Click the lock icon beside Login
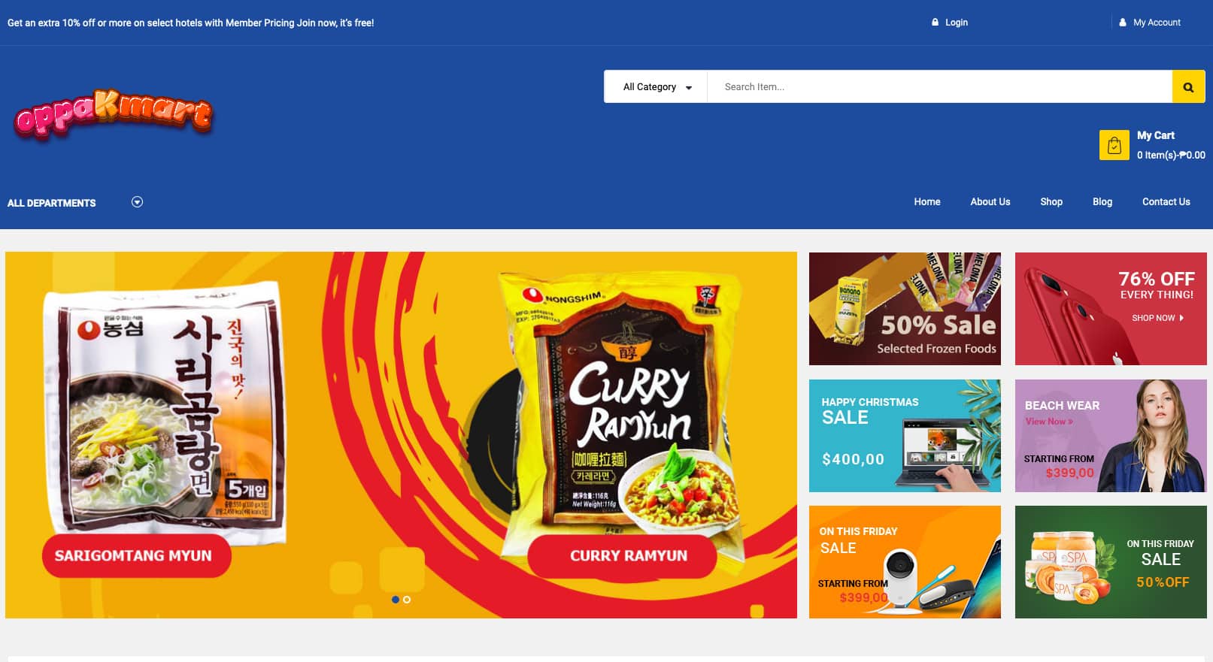This screenshot has width=1213, height=662. tap(936, 23)
